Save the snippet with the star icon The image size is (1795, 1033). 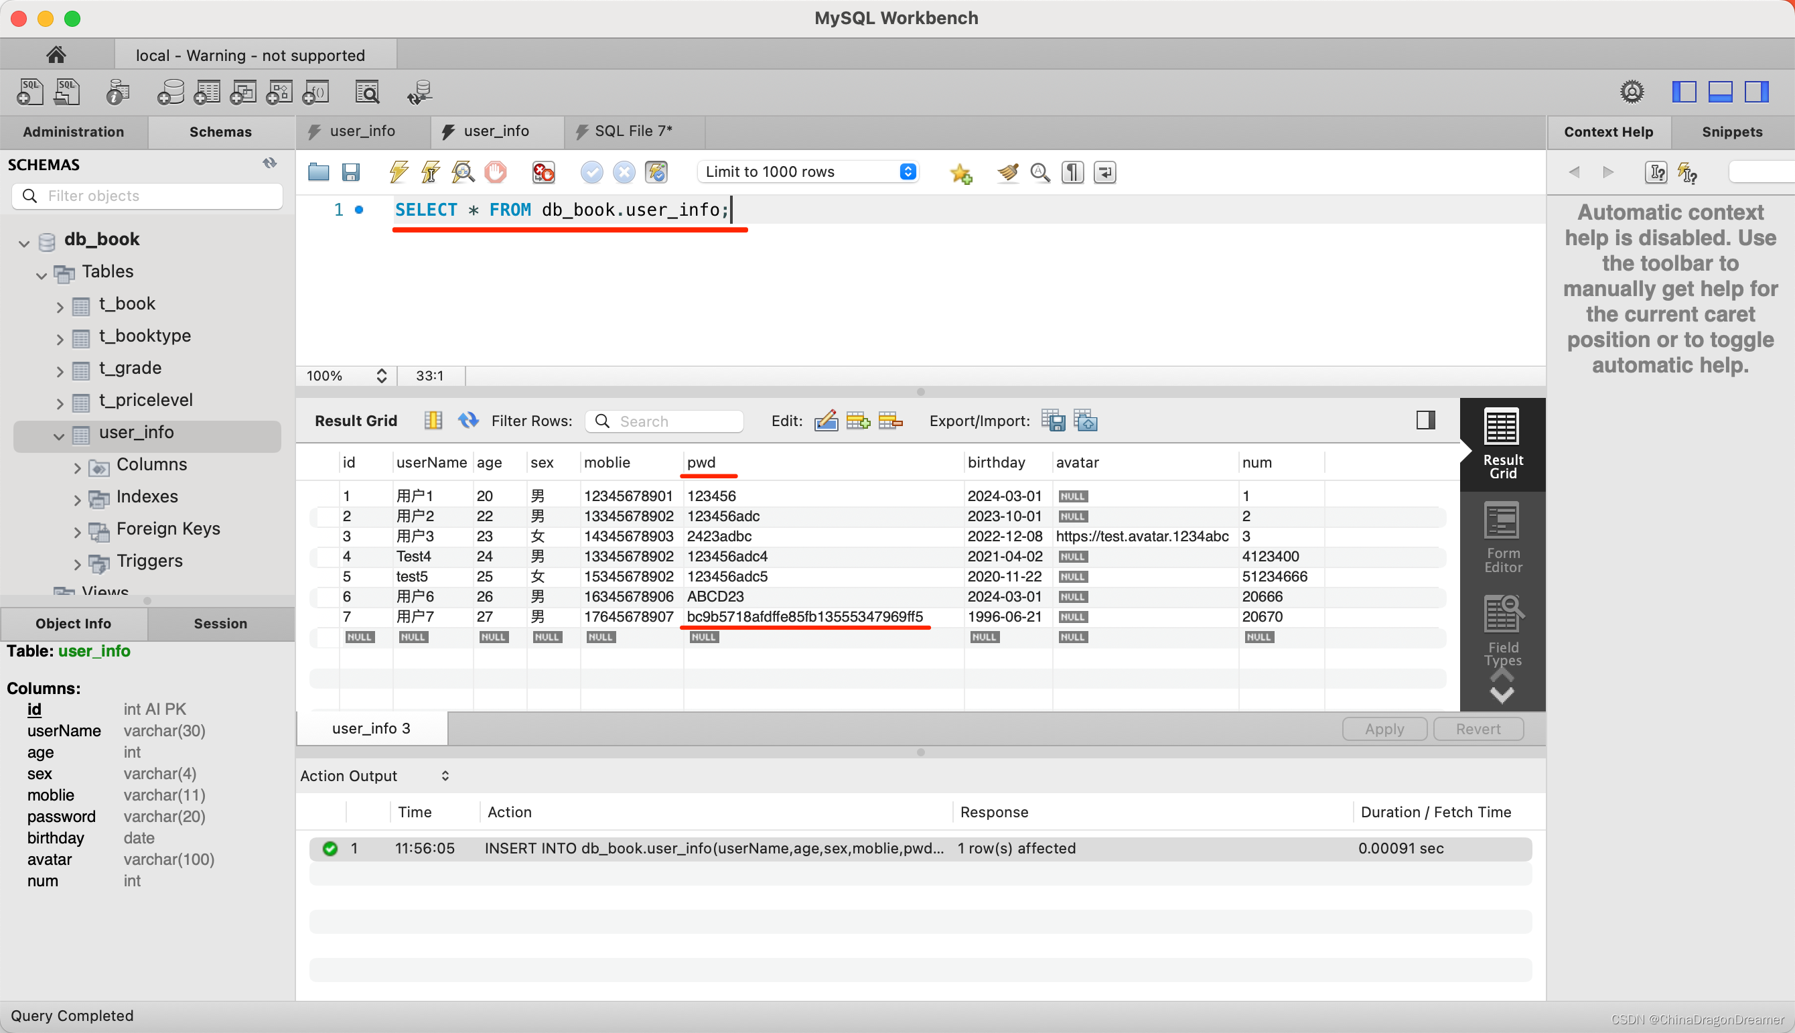pyautogui.click(x=961, y=173)
